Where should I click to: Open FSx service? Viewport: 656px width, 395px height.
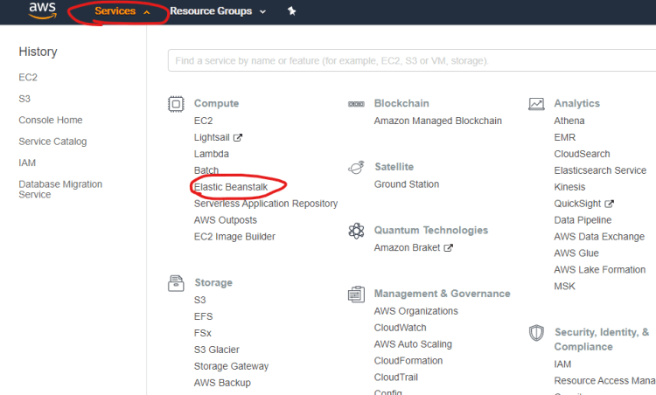click(x=203, y=333)
